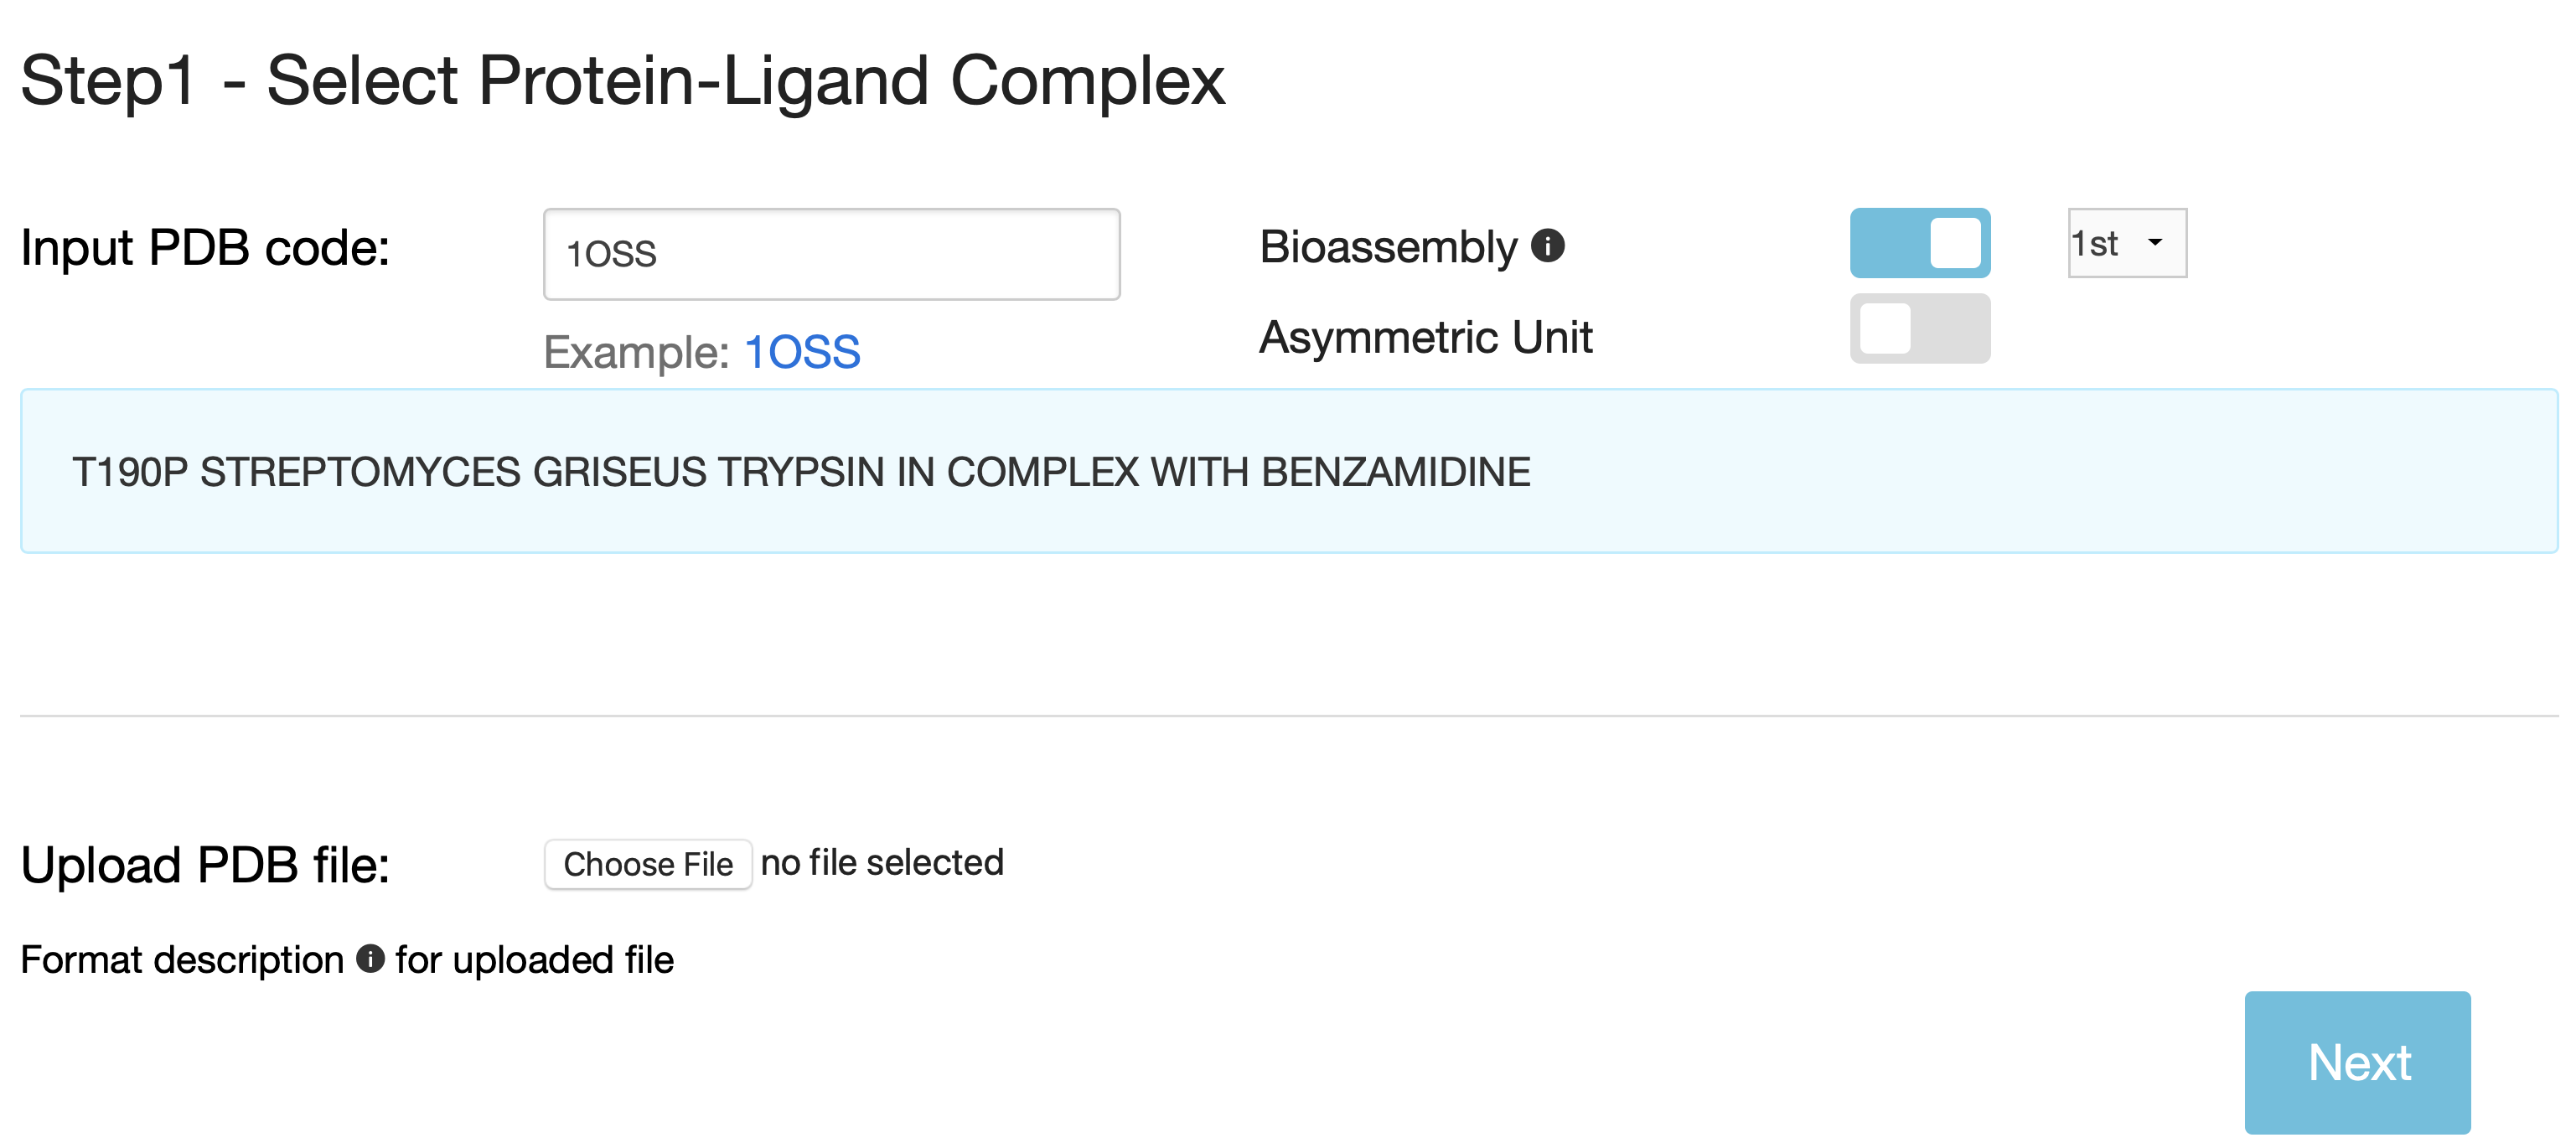The width and height of the screenshot is (2576, 1148).
Task: Click the Step1 Select Protein-Ligand Complex heading
Action: point(622,81)
